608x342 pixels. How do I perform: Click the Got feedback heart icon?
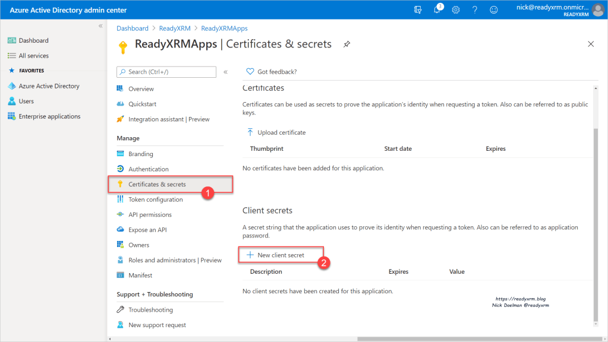pos(250,71)
